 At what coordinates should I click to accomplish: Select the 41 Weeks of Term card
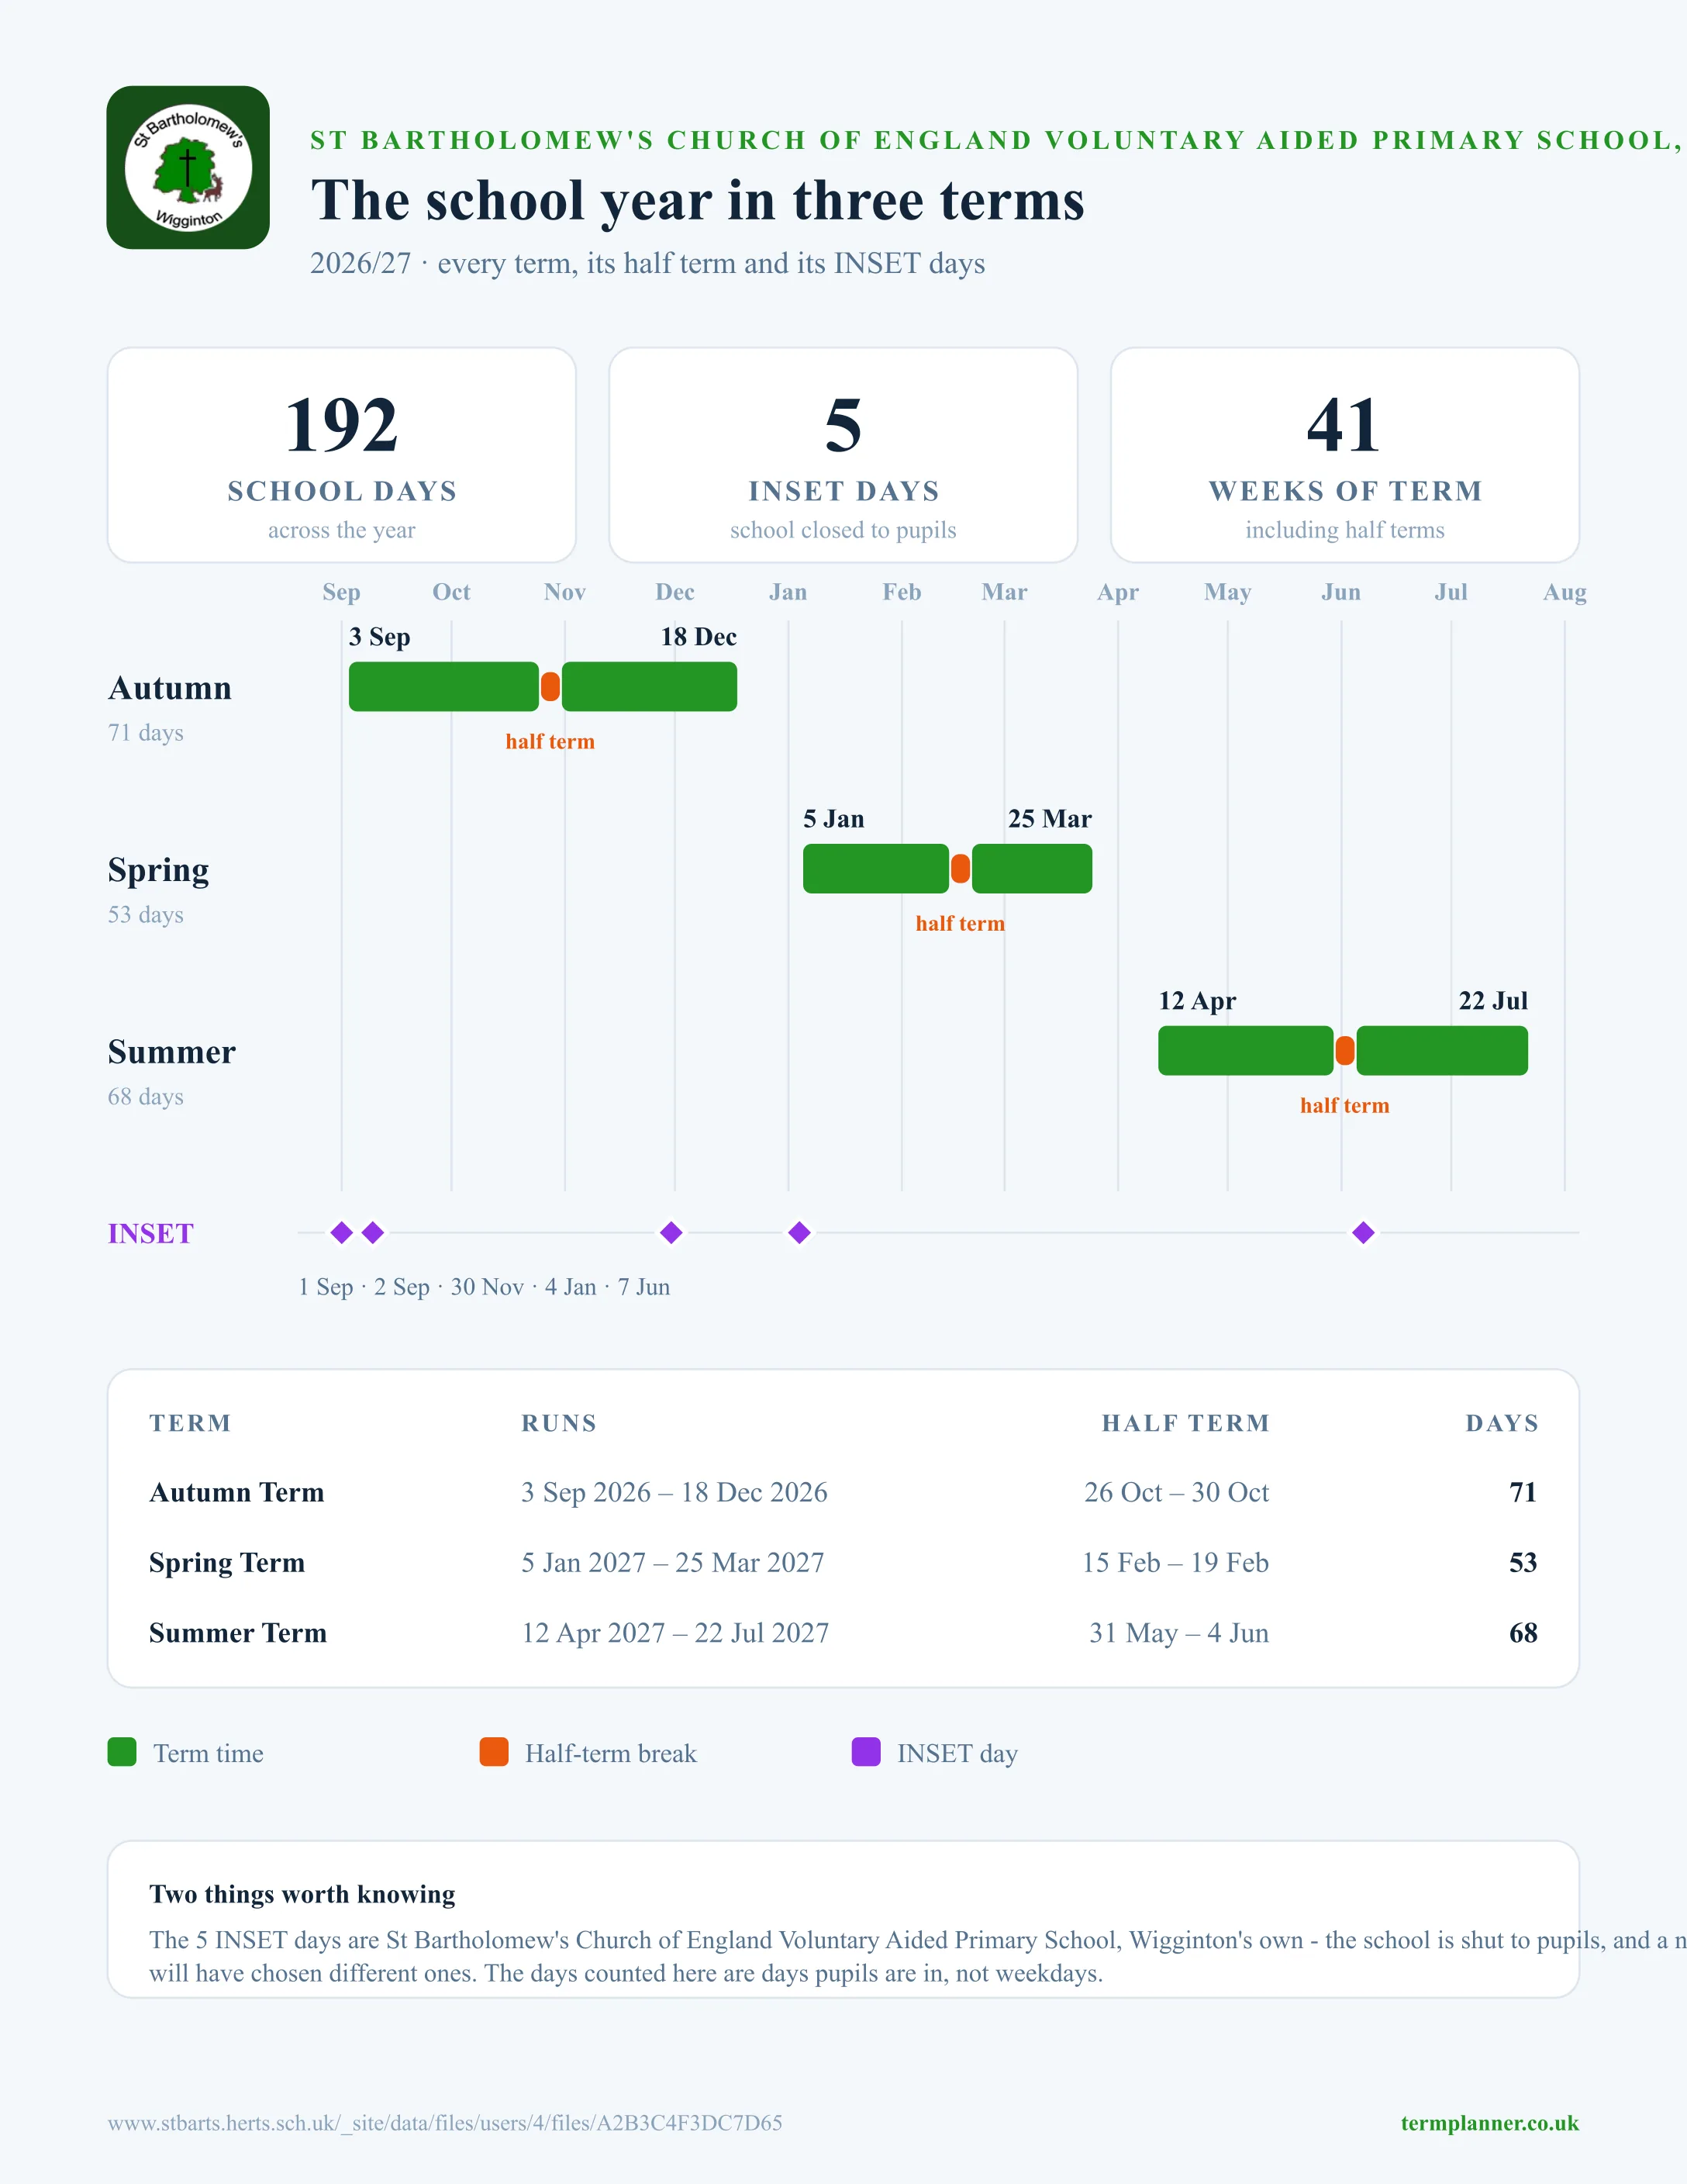point(1345,455)
